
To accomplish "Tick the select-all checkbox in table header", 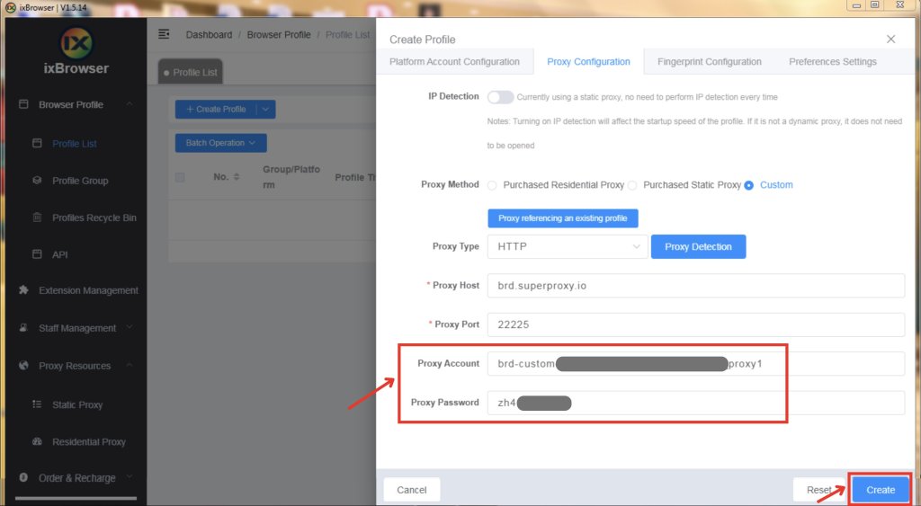I will (180, 177).
